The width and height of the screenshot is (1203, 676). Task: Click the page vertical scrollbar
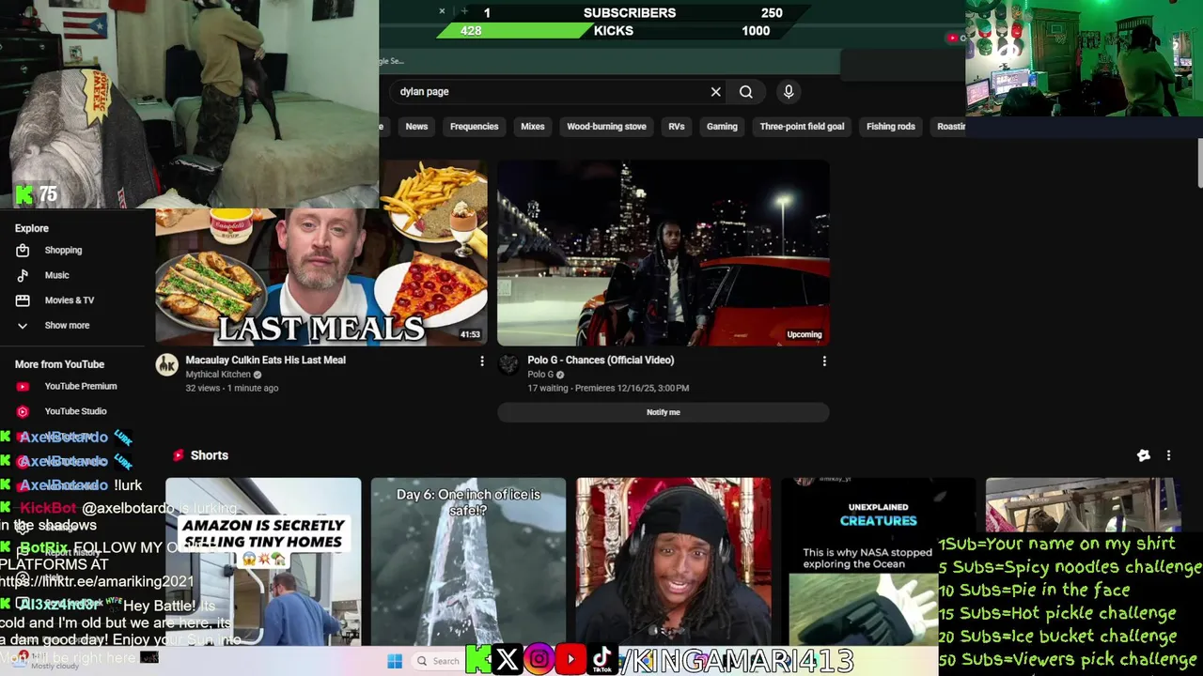click(x=1198, y=164)
